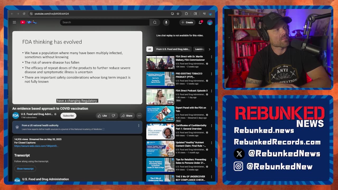
Task: Click 'U.S. Food and Drug Administration' name below Transcript
Action: (x=45, y=179)
